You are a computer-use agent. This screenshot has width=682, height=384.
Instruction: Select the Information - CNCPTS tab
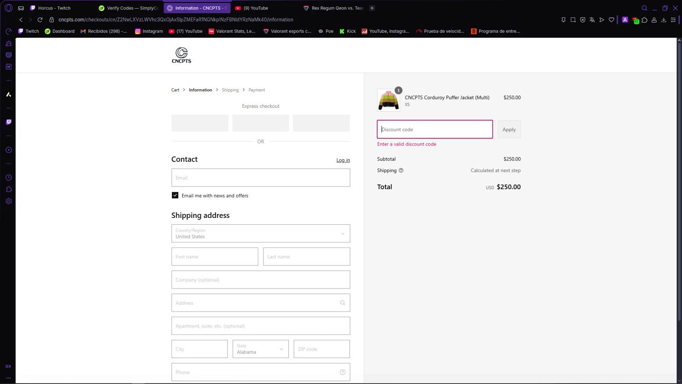[x=197, y=8]
